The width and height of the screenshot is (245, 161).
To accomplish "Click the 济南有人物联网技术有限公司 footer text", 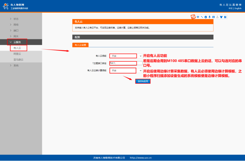I will [x=109, y=158].
